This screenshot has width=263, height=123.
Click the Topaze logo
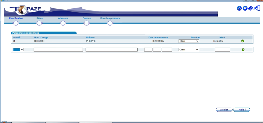pyautogui.click(x=20, y=10)
